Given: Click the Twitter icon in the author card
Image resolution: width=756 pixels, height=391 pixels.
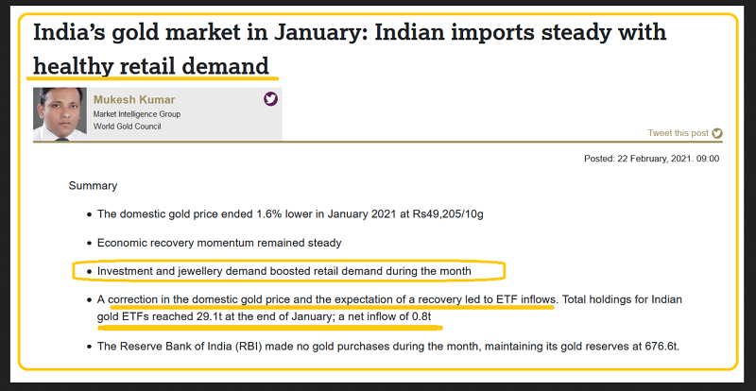Looking at the screenshot, I should 271,99.
